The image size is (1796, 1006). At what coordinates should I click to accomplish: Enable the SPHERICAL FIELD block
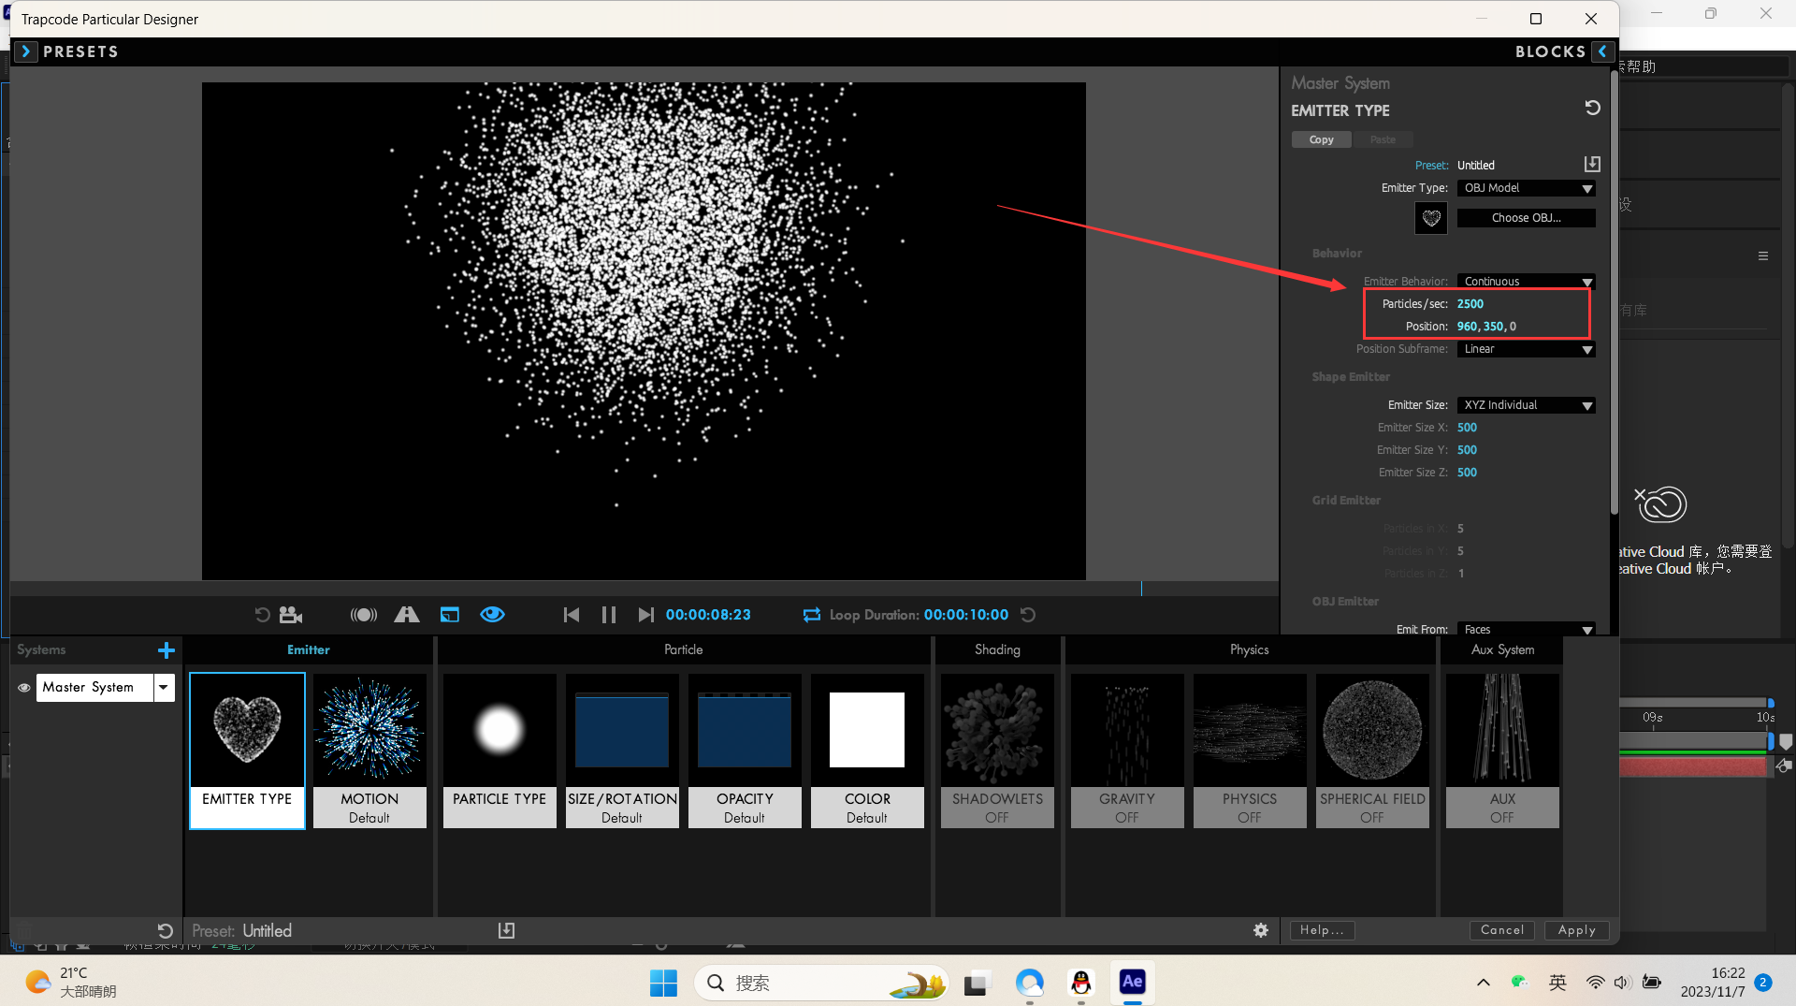tap(1372, 751)
